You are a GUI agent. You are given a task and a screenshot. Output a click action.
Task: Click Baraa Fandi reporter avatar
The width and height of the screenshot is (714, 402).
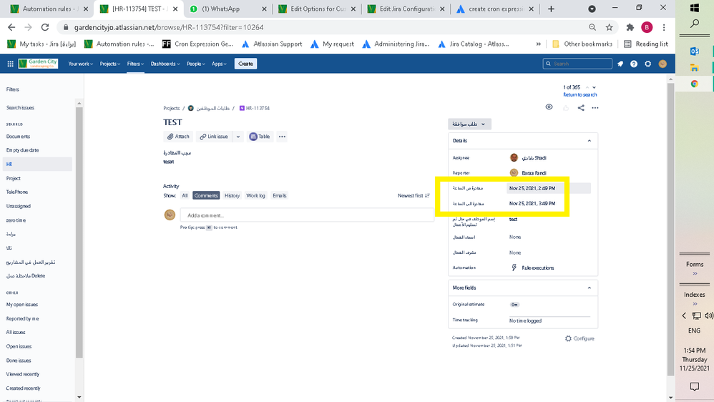point(514,173)
